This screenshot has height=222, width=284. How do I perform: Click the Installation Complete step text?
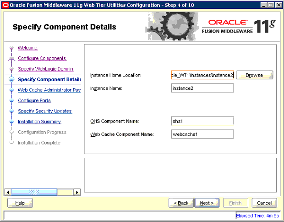39,143
